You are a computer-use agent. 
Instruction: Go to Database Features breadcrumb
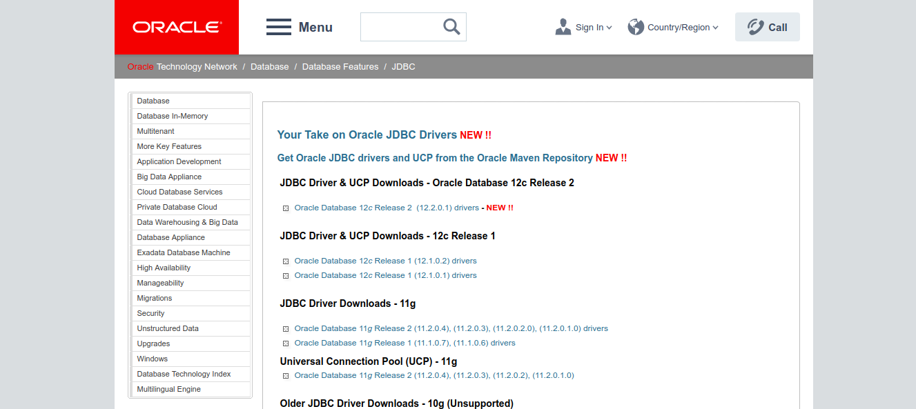[x=340, y=67]
